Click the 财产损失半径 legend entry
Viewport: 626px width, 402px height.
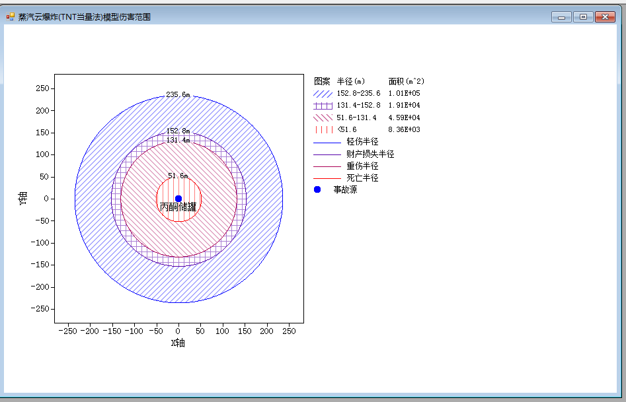(x=370, y=154)
